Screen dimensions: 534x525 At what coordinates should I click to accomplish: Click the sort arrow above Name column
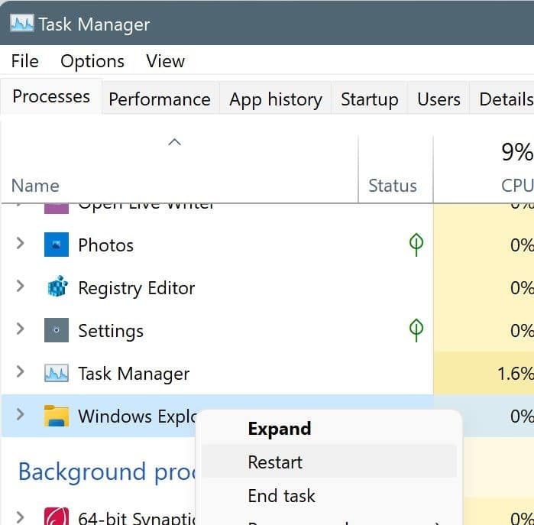point(174,141)
